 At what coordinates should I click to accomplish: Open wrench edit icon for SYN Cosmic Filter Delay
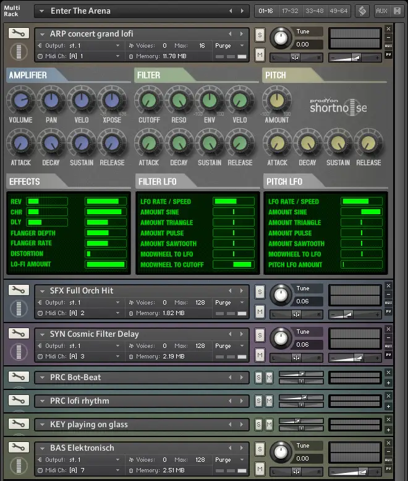click(19, 333)
